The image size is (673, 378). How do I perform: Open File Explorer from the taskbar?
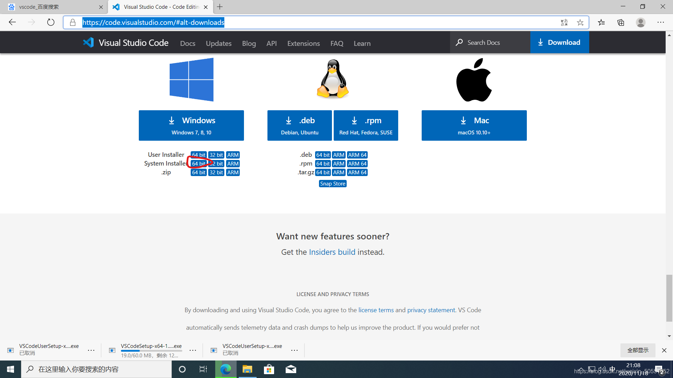coord(247,369)
